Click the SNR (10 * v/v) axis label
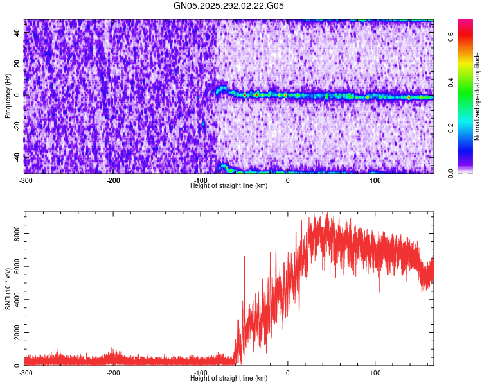Screen dimensions: 482x385 coord(8,289)
